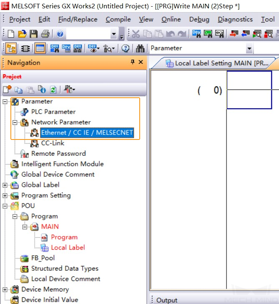The width and height of the screenshot is (279, 304).
Task: Save the project with the floppy icon
Action: (34, 34)
